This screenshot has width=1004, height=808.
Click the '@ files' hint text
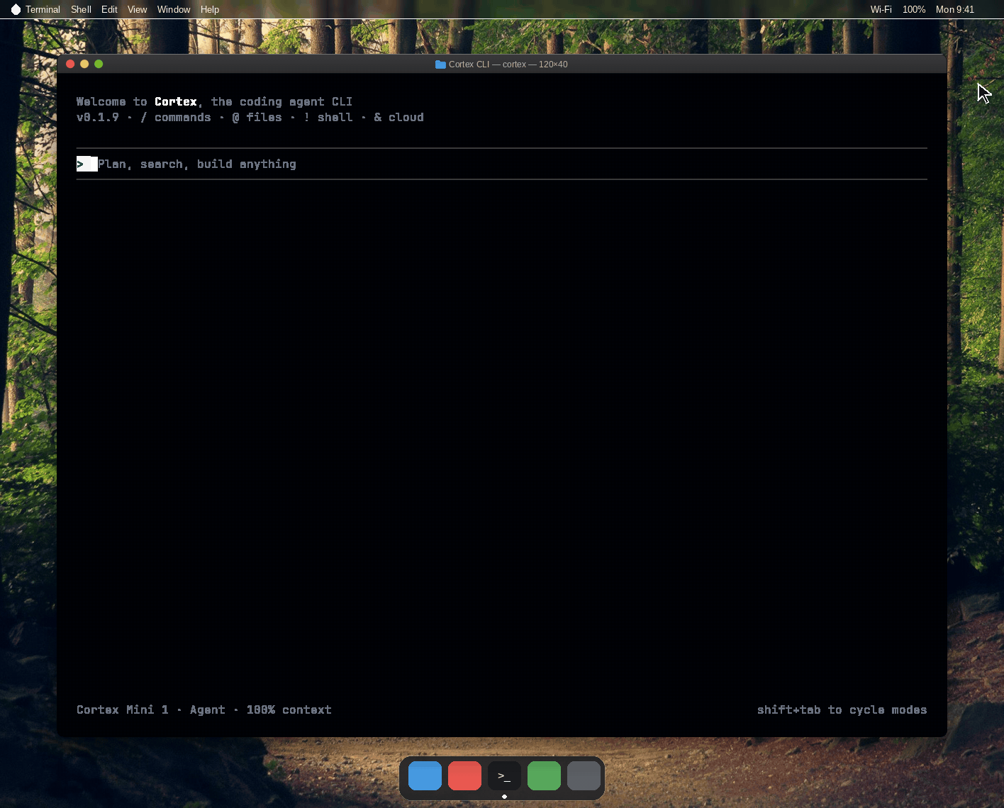(257, 117)
